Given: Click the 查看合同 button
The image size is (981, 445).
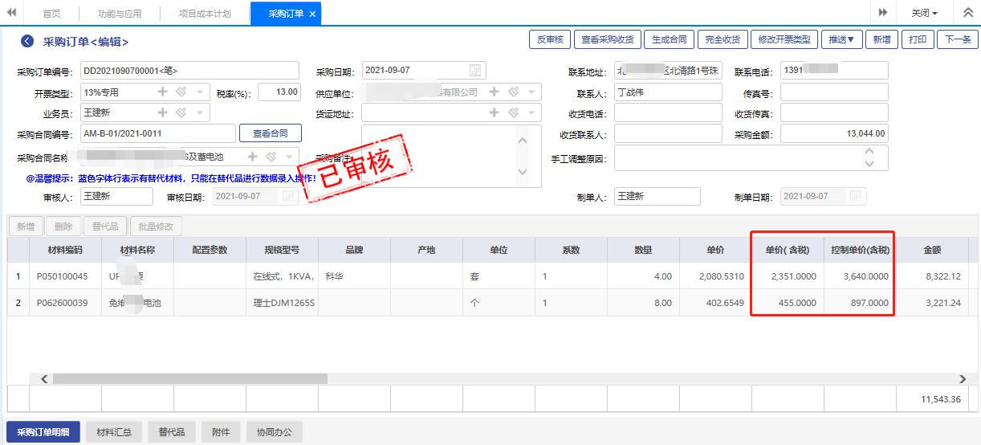Looking at the screenshot, I should 271,133.
